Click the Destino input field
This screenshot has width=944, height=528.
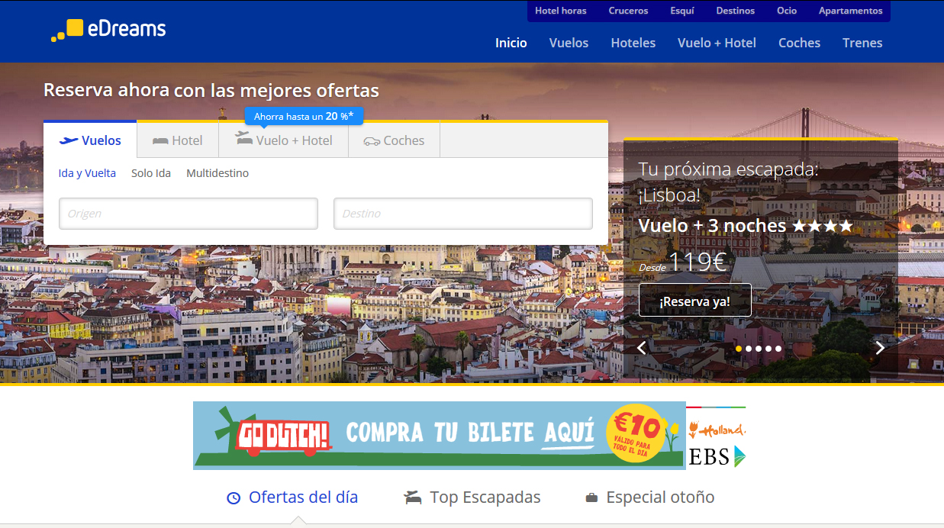point(463,214)
